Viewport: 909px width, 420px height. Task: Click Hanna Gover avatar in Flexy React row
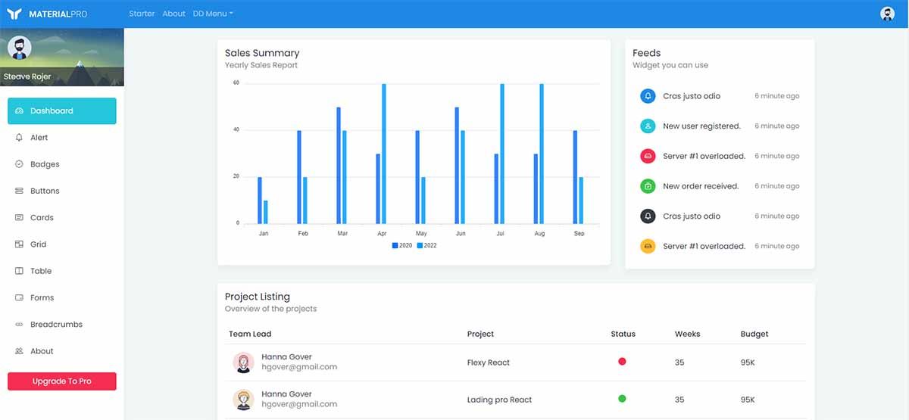[x=243, y=362]
